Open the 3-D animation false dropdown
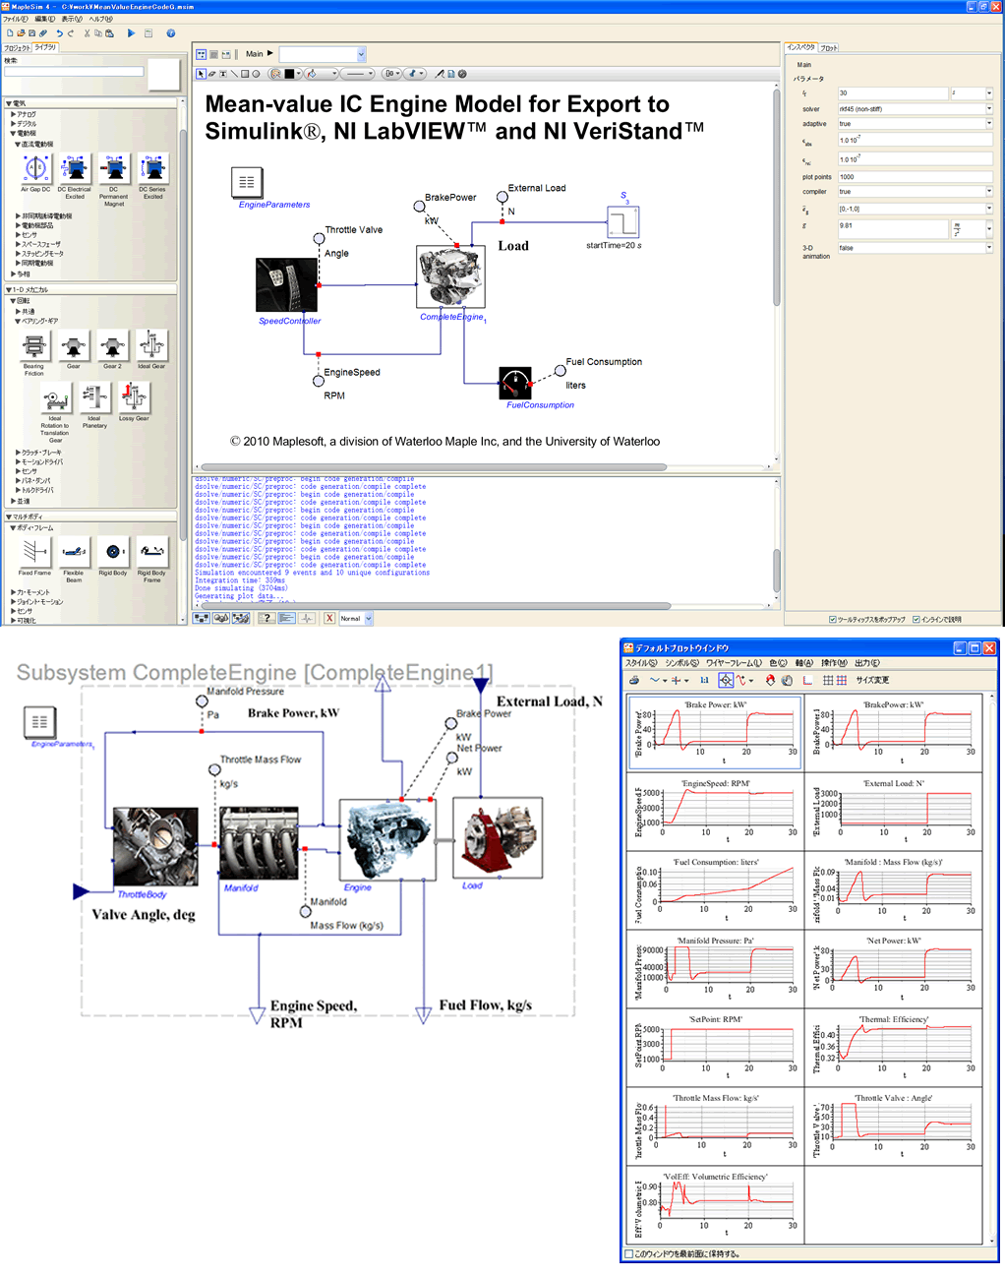 click(x=989, y=248)
